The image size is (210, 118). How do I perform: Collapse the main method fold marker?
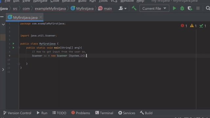coord(19,48)
